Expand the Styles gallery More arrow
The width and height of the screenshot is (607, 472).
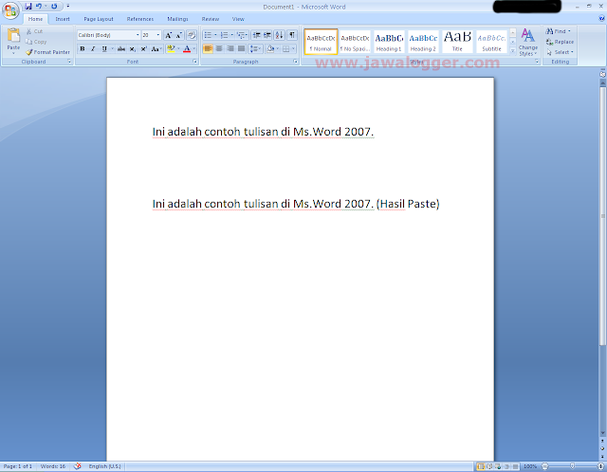point(512,50)
